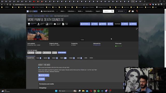Switch to the Stats tab
The image size is (166, 93).
point(91,58)
